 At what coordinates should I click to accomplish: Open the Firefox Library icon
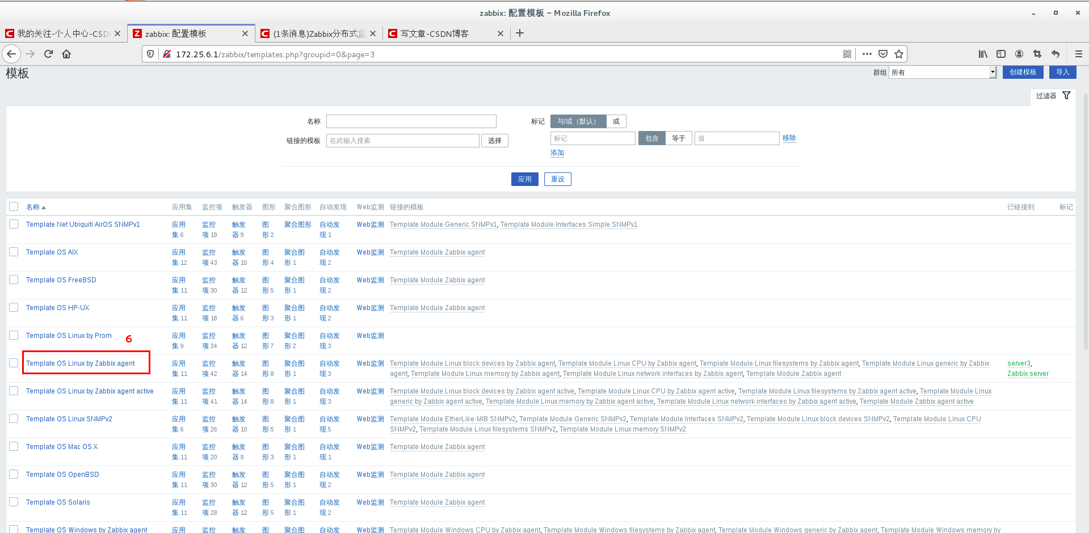pos(982,54)
